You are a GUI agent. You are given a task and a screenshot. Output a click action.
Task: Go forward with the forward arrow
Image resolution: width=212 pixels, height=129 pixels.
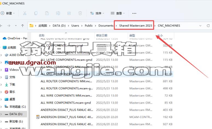(9, 26)
